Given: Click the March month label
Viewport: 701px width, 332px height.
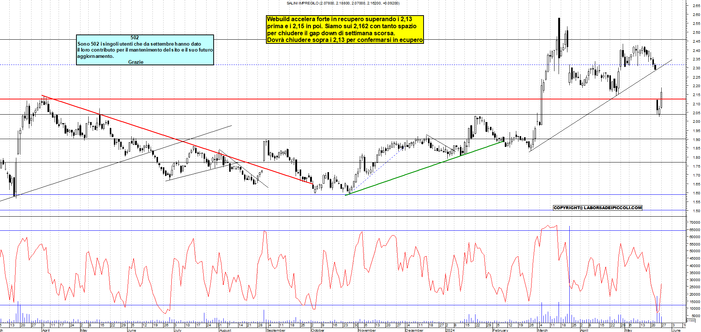Looking at the screenshot, I should pyautogui.click(x=543, y=330).
